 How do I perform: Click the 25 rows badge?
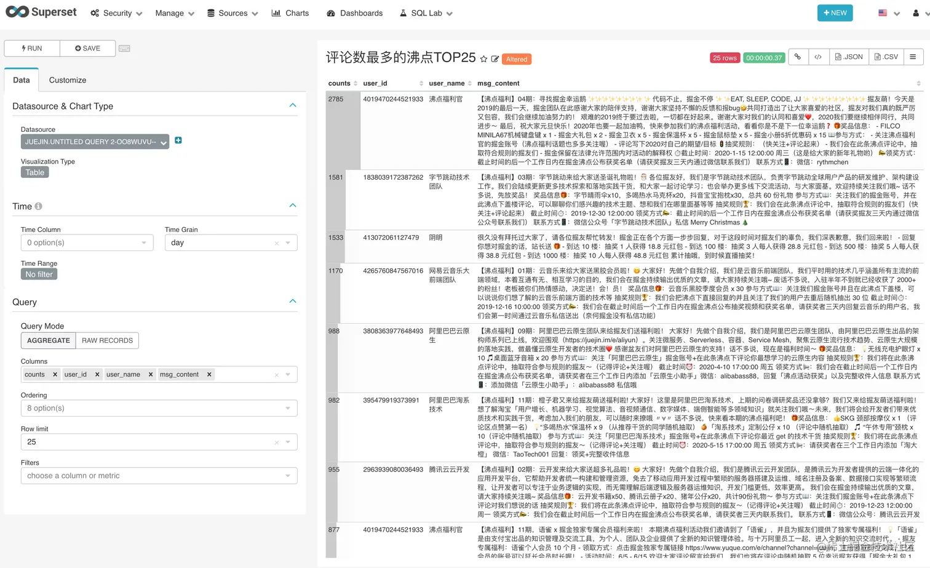(x=725, y=58)
